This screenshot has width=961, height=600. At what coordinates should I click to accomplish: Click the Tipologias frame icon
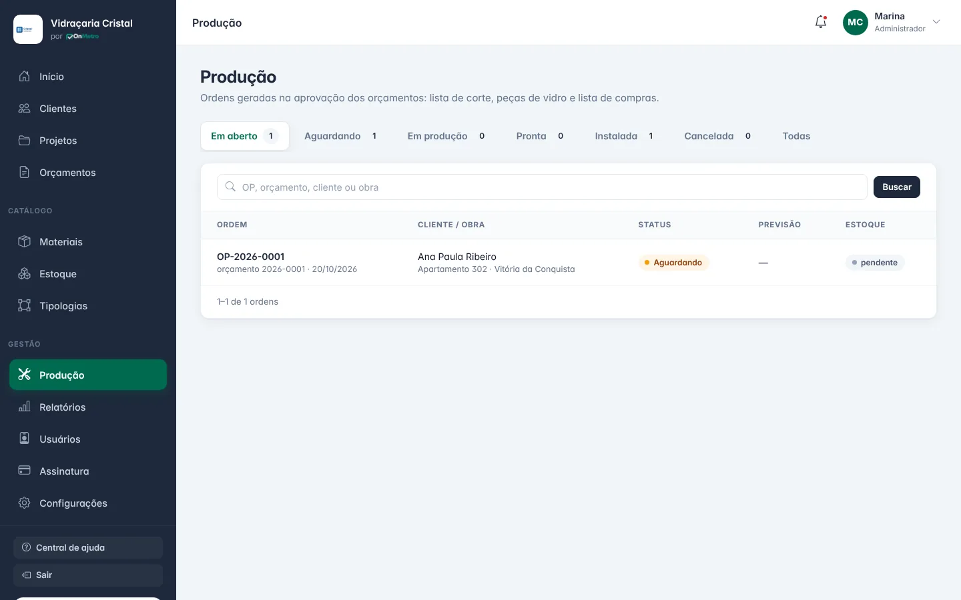click(x=25, y=305)
